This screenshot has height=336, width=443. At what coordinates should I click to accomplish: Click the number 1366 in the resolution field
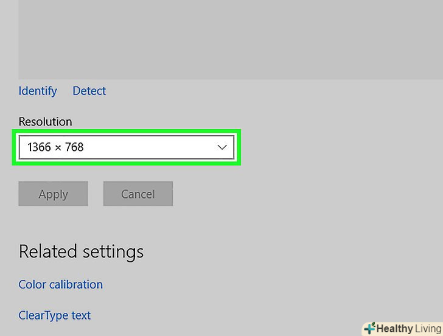[x=39, y=147]
